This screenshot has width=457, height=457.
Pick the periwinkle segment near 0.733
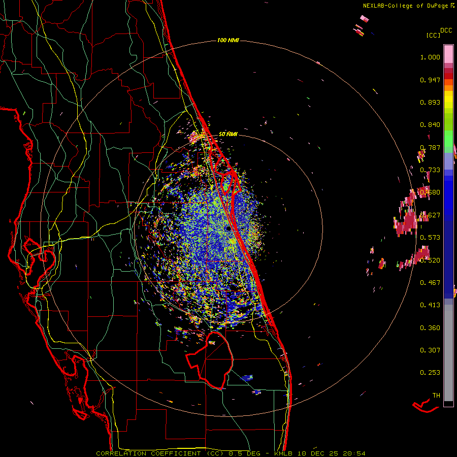tap(448, 161)
